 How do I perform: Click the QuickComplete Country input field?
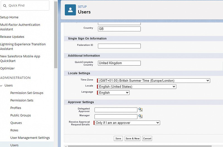pyautogui.click(x=119, y=63)
